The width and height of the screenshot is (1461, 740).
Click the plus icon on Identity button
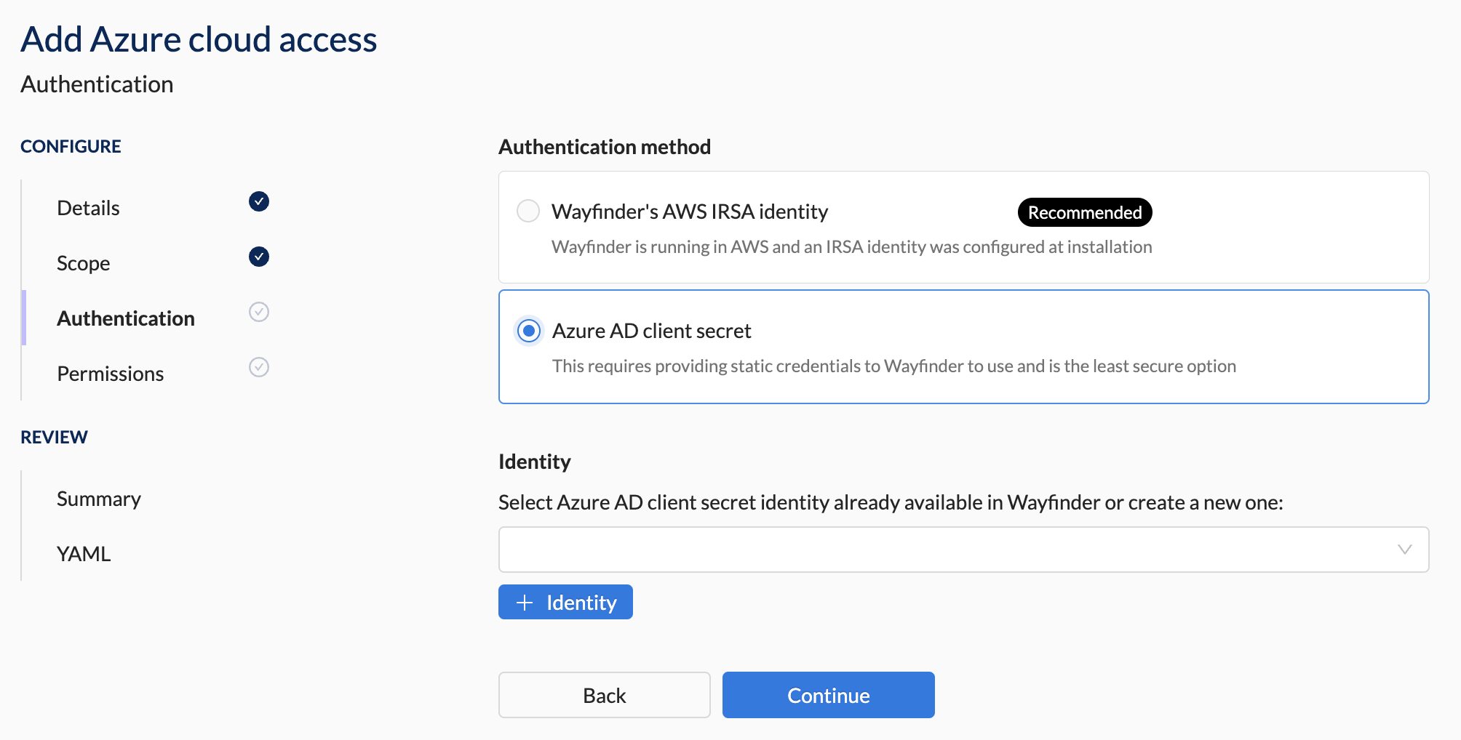tap(525, 603)
